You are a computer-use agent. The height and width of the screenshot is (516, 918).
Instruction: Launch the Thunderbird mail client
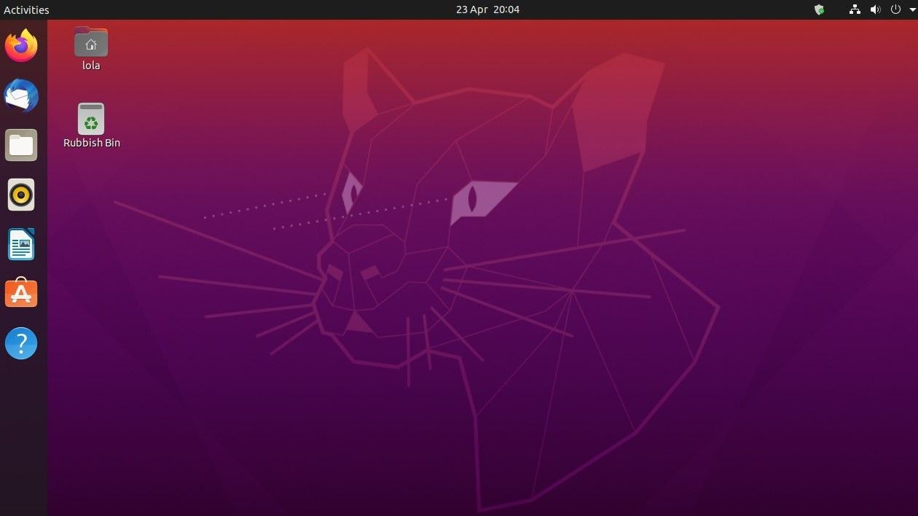21,95
